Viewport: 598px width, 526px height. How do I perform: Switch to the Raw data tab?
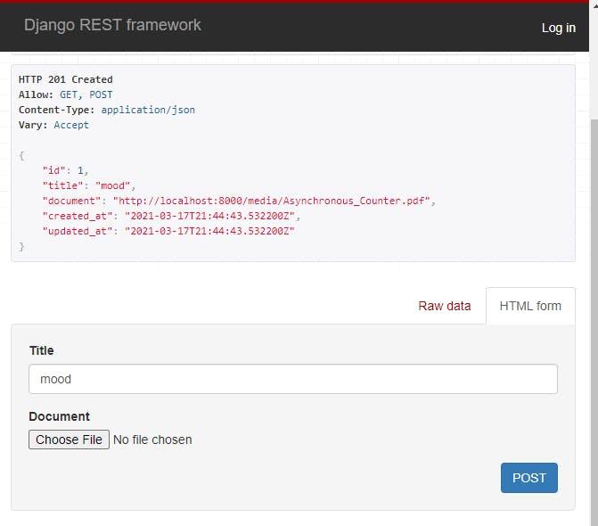(444, 306)
